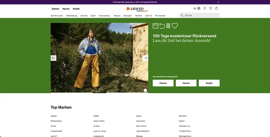Click the carousel progress indicator bar
The height and width of the screenshot is (137, 270).
99,93
